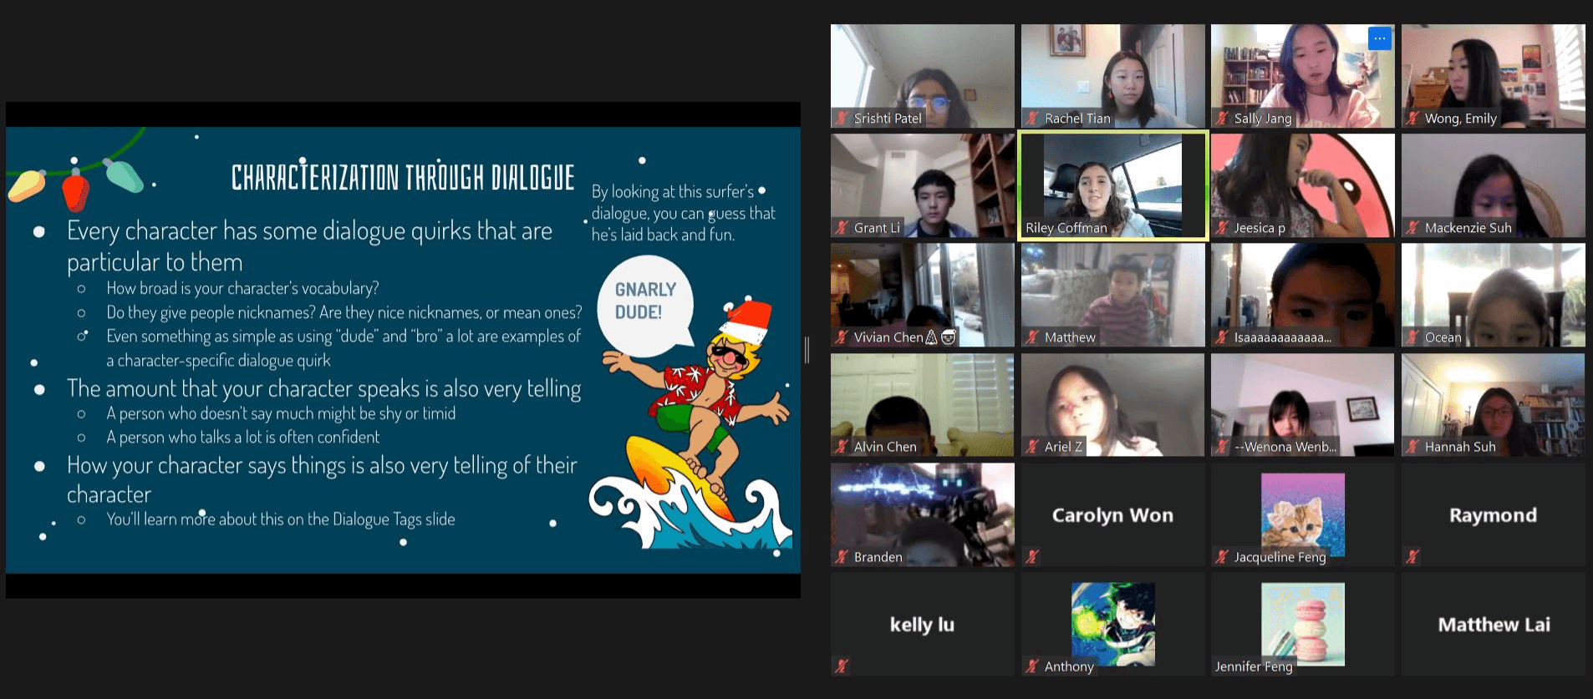Click Jennifer Feng's macaron profile picture
The height and width of the screenshot is (699, 1593).
click(x=1302, y=622)
